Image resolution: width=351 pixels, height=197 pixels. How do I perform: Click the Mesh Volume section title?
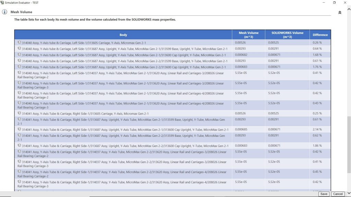point(21,12)
